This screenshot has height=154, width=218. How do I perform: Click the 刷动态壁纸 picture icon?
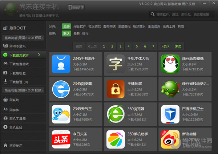[5, 46]
